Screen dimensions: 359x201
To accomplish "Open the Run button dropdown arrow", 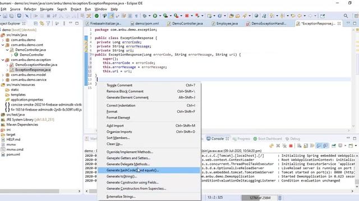I will click(160, 16).
